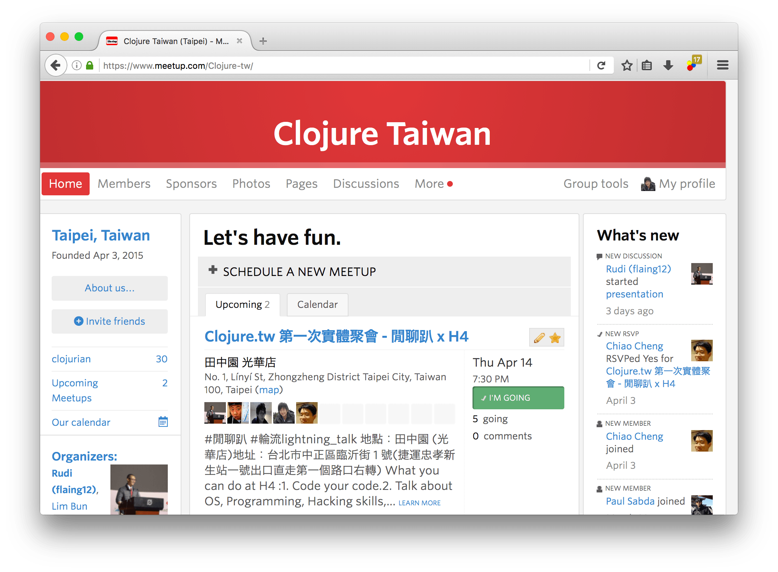Image resolution: width=778 pixels, height=572 pixels.
Task: Click Paul Sabda's avatar thumbnail
Action: coord(702,505)
